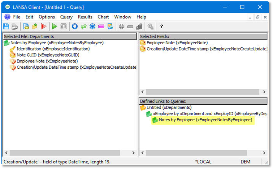Viewport: 273px width, 169px height.
Task: Open the Edit menu
Action: pos(29,17)
